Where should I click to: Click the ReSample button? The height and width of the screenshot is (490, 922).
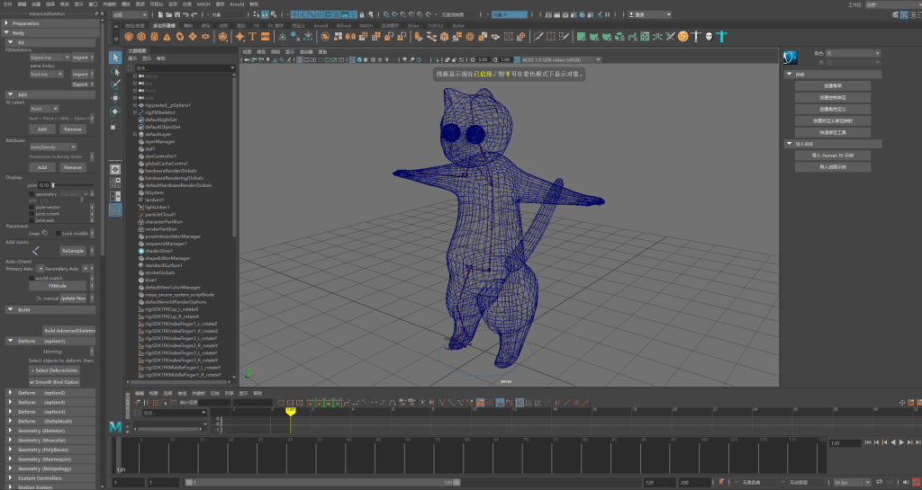[x=72, y=250]
